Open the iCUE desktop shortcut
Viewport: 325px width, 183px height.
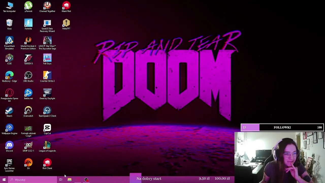9,59
